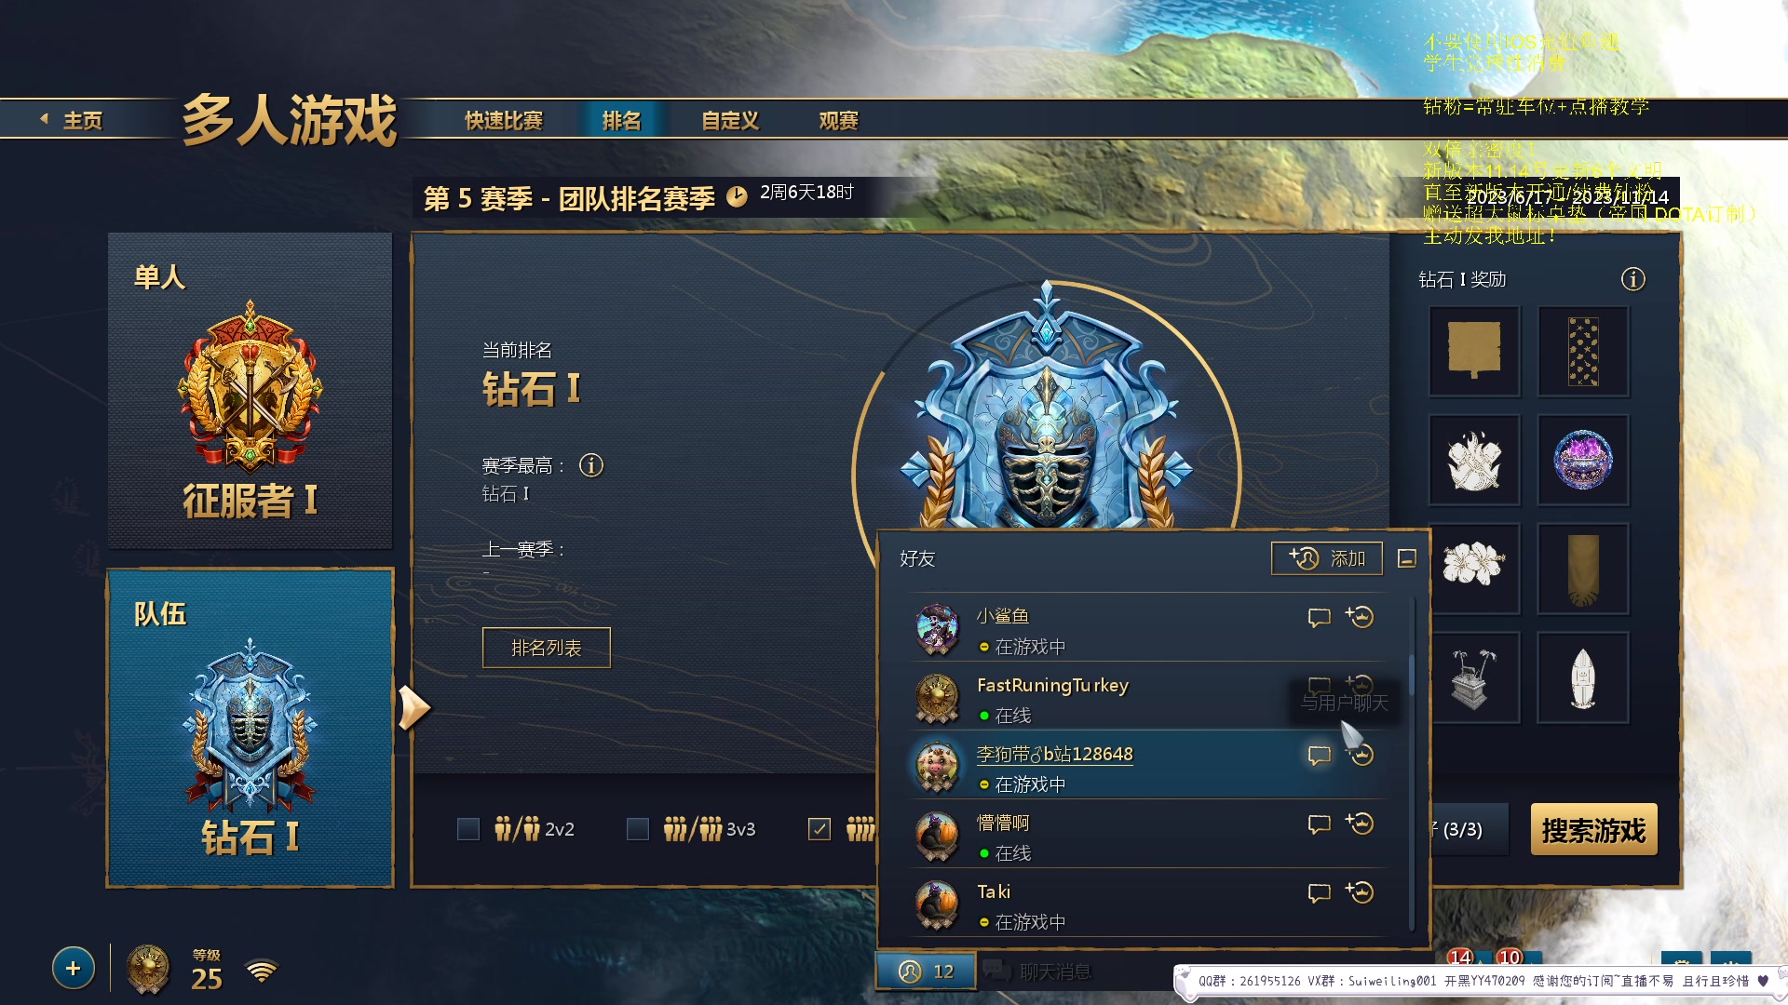Image resolution: width=1788 pixels, height=1005 pixels.
Task: Switch to 快速比赛 tab
Action: [504, 121]
